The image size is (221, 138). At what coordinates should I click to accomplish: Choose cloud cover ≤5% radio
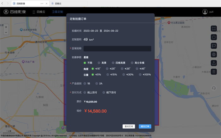[x=93, y=74]
